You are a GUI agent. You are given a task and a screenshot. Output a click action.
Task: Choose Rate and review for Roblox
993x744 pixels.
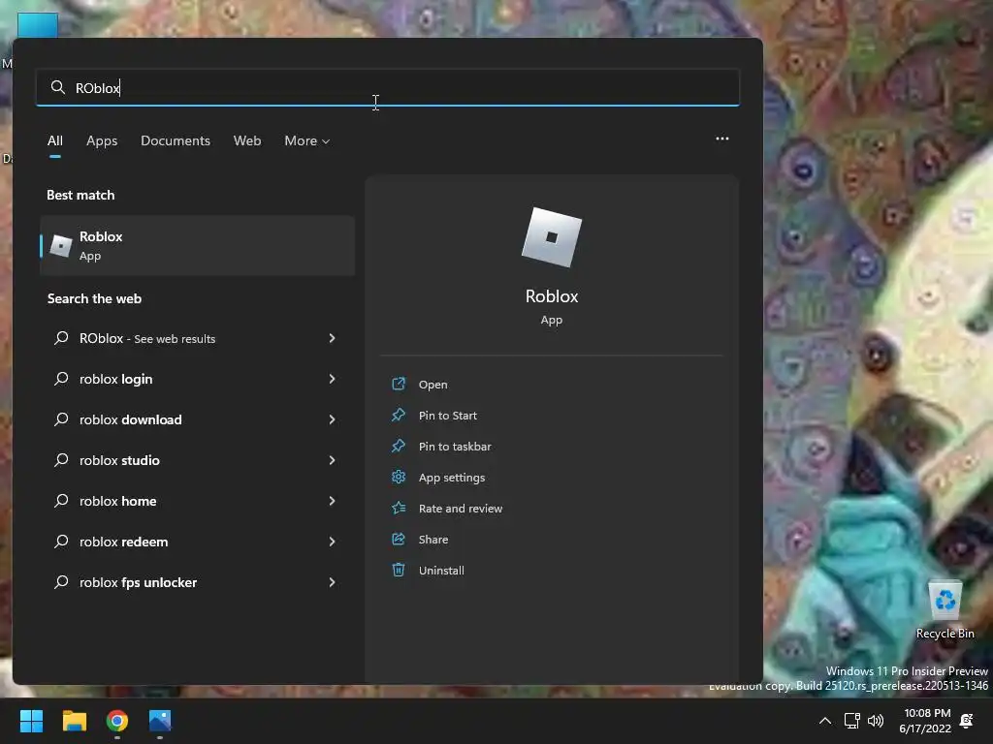pos(461,509)
